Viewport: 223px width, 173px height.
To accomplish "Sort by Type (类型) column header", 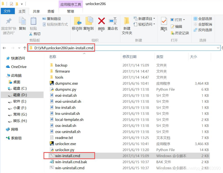I will coord(160,57).
